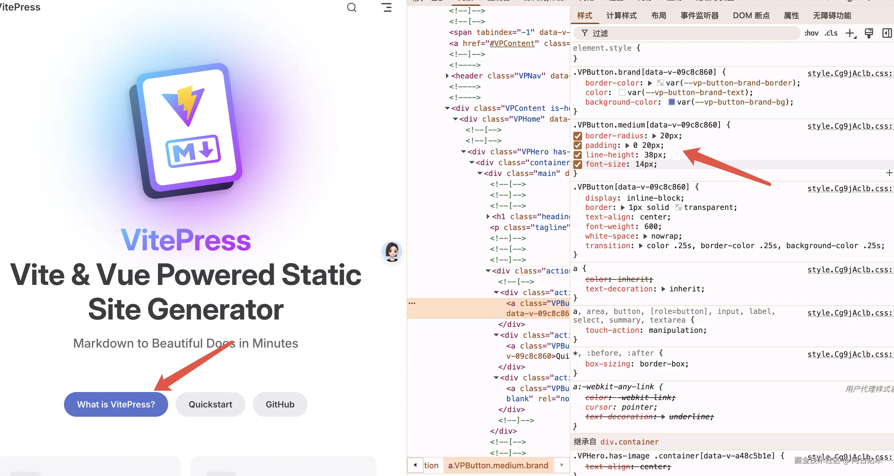The image size is (894, 476).
Task: Click the element.style rule block
Action: click(732, 53)
